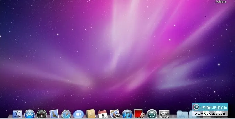235x119 pixels.
Task: Open the Applications folder stack in Dock
Action: pyautogui.click(x=182, y=114)
